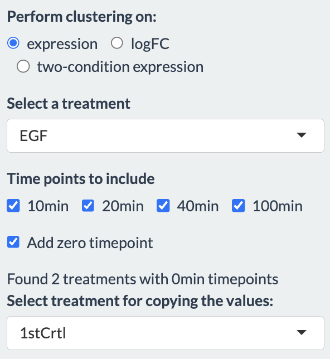The width and height of the screenshot is (330, 359).
Task: Click the two-condition expression label
Action: (120, 67)
